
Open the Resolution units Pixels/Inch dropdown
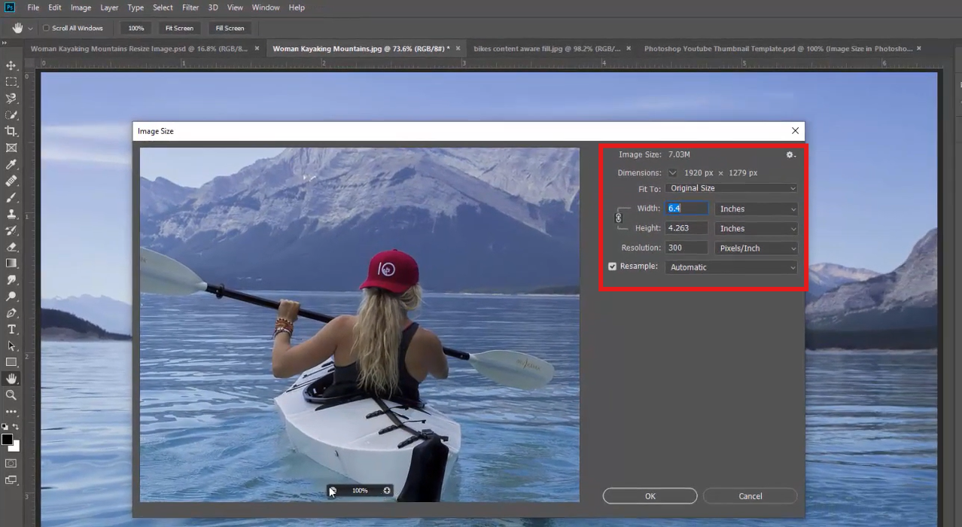click(756, 248)
